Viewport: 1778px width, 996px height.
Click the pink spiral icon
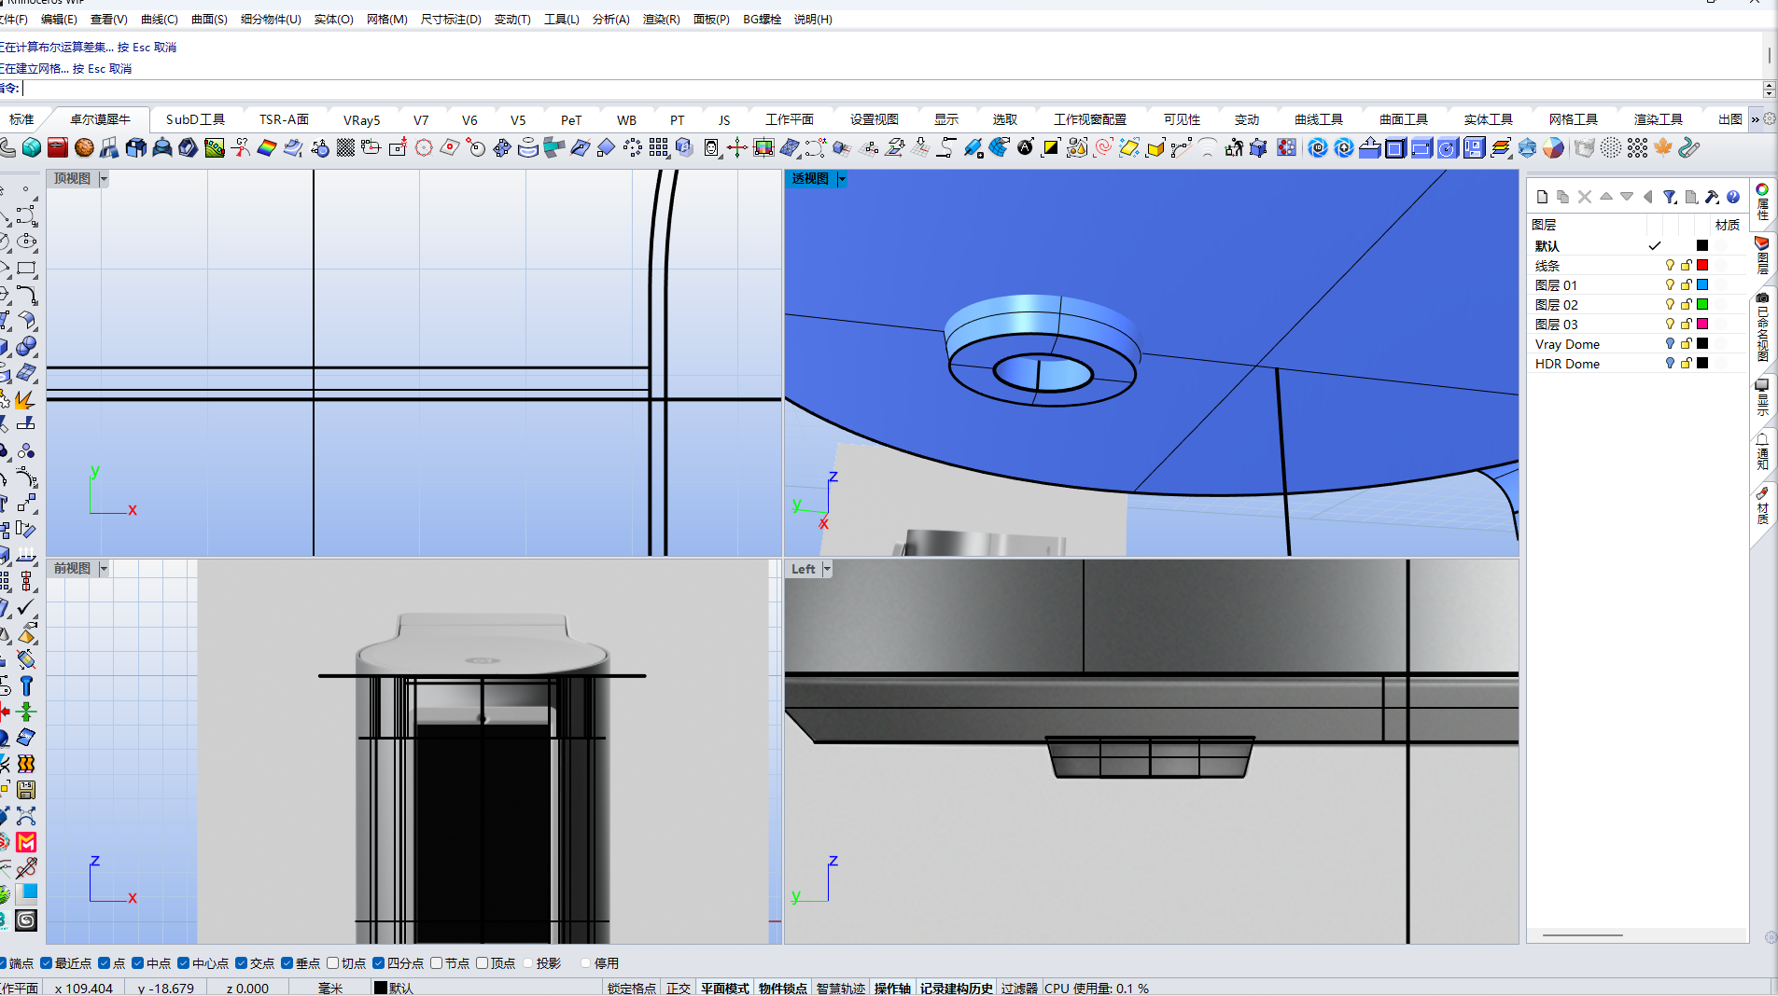click(1103, 147)
